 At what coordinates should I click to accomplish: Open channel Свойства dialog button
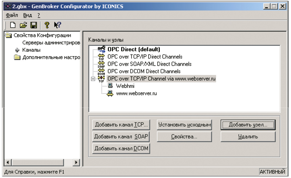[x=184, y=137]
